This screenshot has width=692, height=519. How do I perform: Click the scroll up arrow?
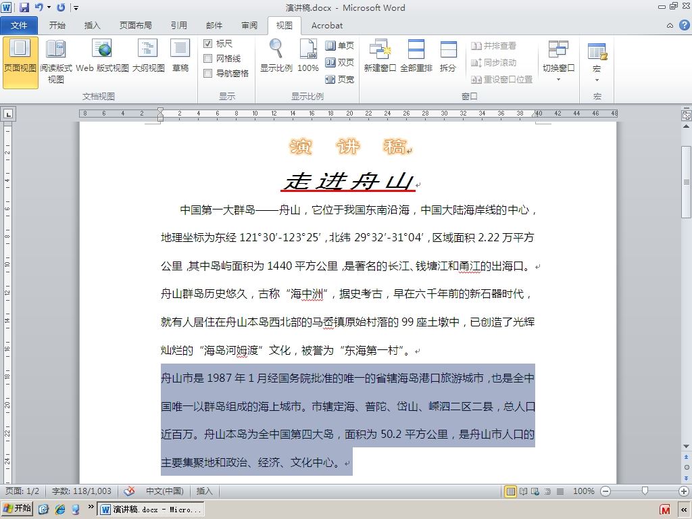pyautogui.click(x=687, y=126)
